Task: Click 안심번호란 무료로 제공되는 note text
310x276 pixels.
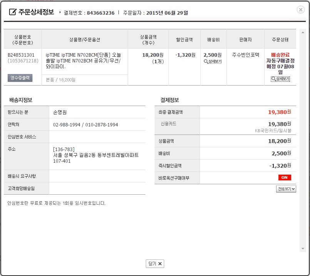Action: click(56, 203)
